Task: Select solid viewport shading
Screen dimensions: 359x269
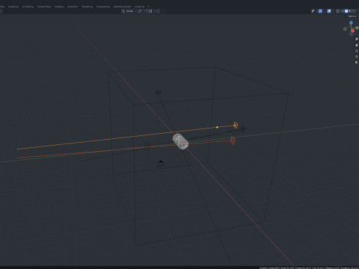Action: (346, 11)
